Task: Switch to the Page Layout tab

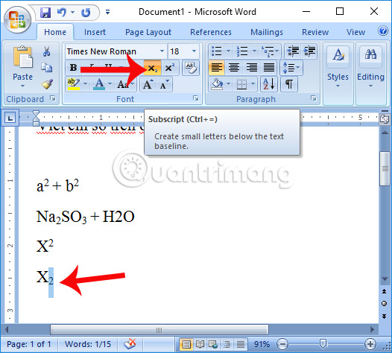Action: click(x=148, y=32)
